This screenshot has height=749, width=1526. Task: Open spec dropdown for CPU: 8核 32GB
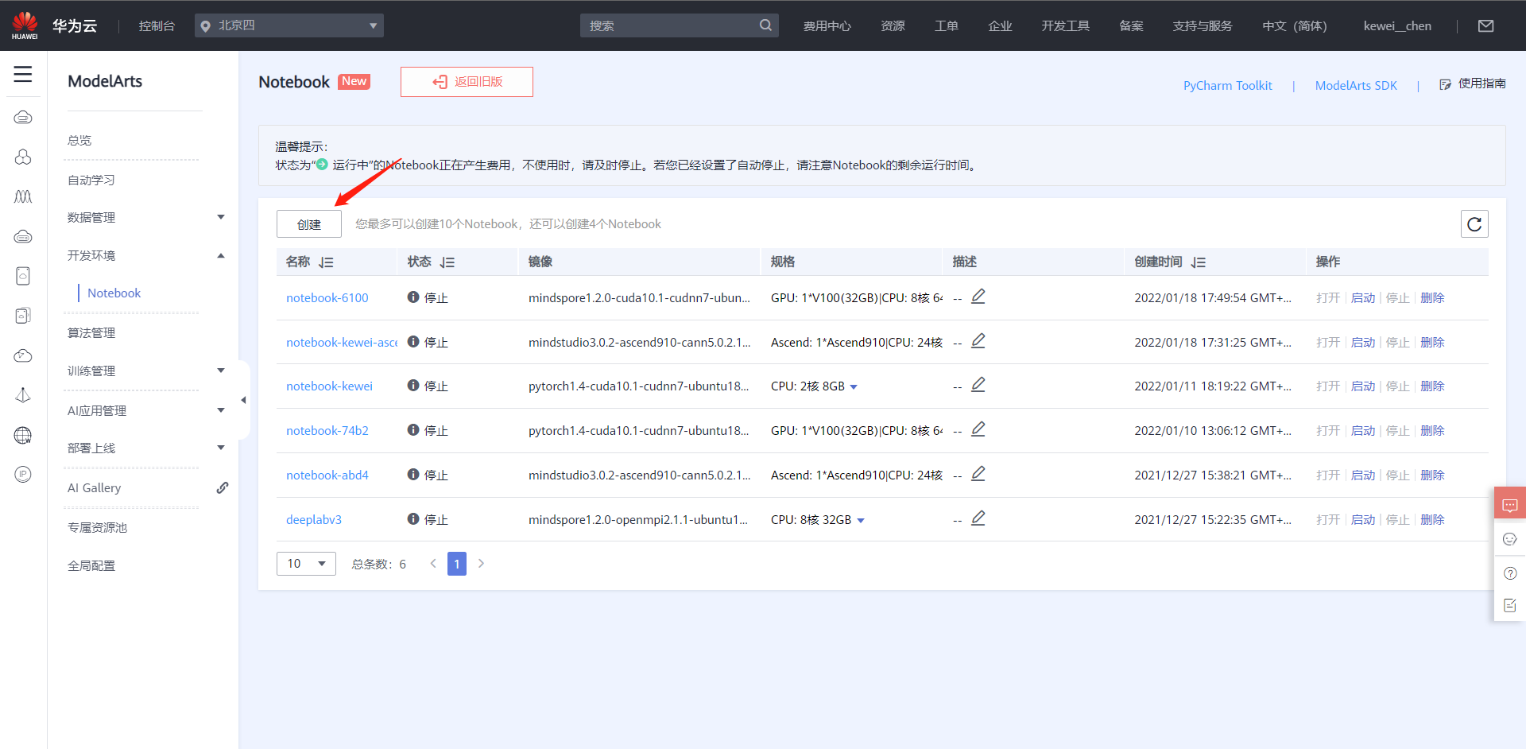(x=861, y=521)
